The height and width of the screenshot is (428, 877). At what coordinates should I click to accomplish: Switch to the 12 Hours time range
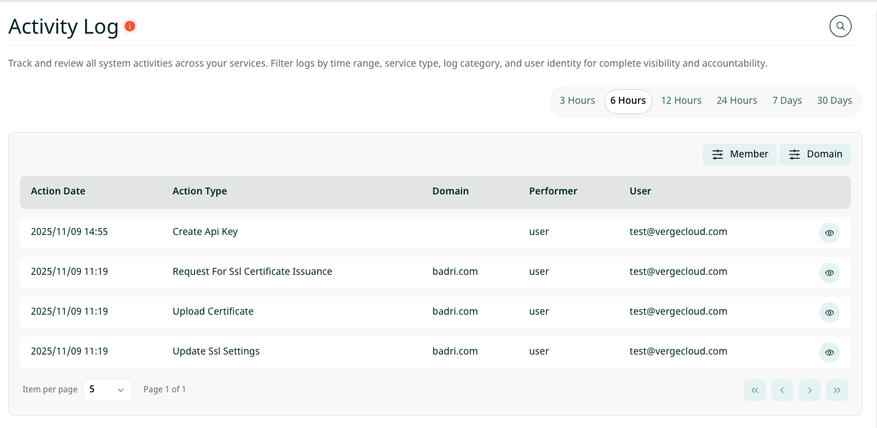681,101
